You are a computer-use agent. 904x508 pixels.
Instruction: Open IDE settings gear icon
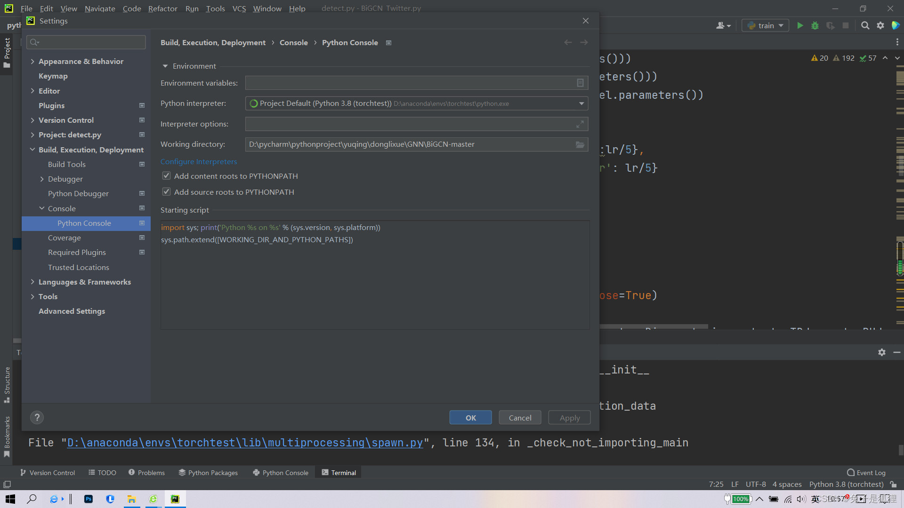coord(880,25)
